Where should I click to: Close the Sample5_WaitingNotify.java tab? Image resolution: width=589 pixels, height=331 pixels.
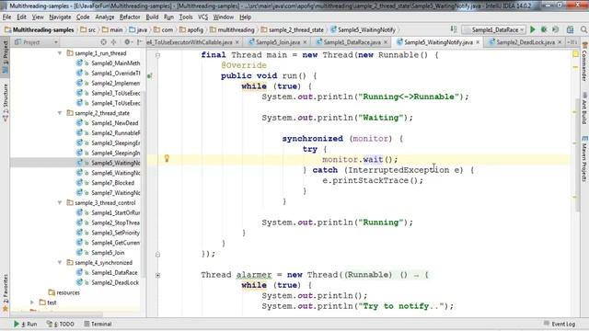pos(478,42)
